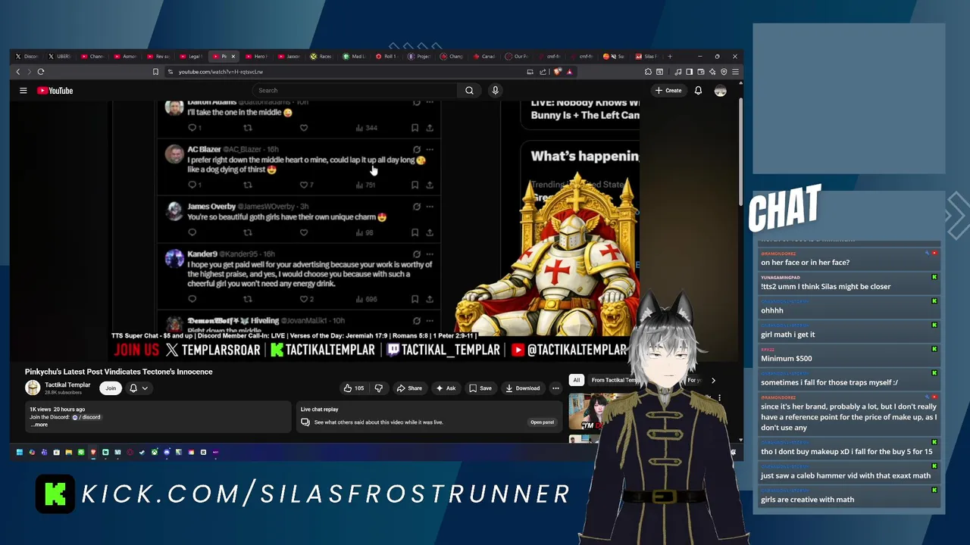Open the Windows Start button
Screen dimensions: 970x545
20,453
